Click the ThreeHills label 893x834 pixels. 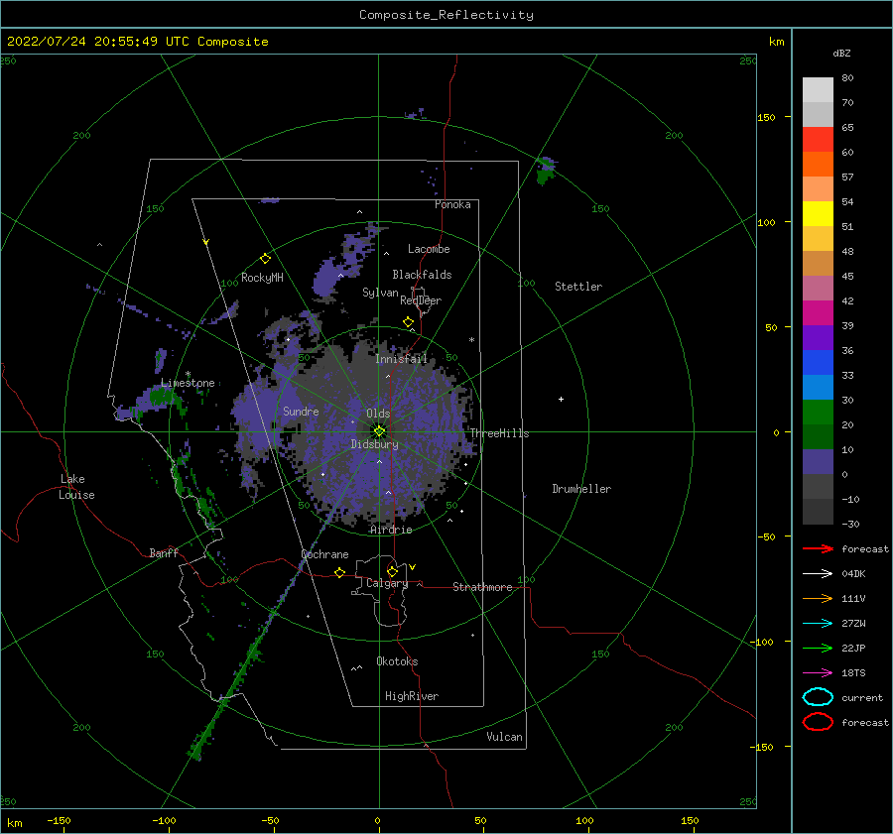click(x=499, y=433)
